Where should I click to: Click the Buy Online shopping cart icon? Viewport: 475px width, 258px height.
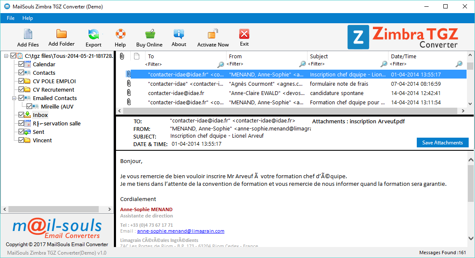(x=150, y=36)
